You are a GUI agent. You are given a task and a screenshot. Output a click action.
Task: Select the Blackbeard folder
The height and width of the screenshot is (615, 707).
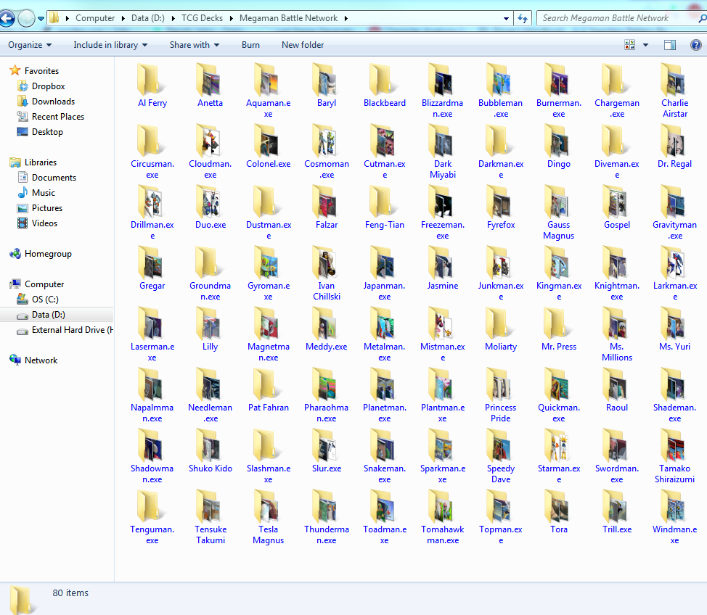point(385,86)
